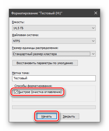Screen dimensions: 109x131
Task: Click the Емкость: label
Action: [18, 22]
